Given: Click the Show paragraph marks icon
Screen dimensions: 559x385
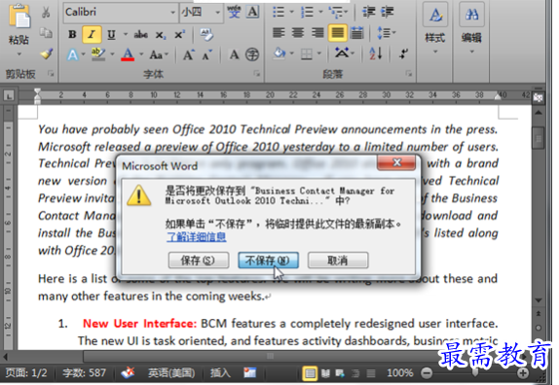Looking at the screenshot, I should pyautogui.click(x=403, y=53).
